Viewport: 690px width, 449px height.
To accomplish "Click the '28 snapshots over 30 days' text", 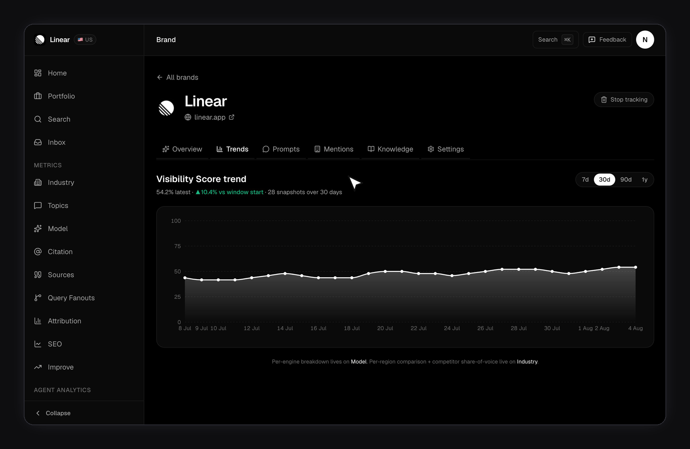I will point(305,192).
